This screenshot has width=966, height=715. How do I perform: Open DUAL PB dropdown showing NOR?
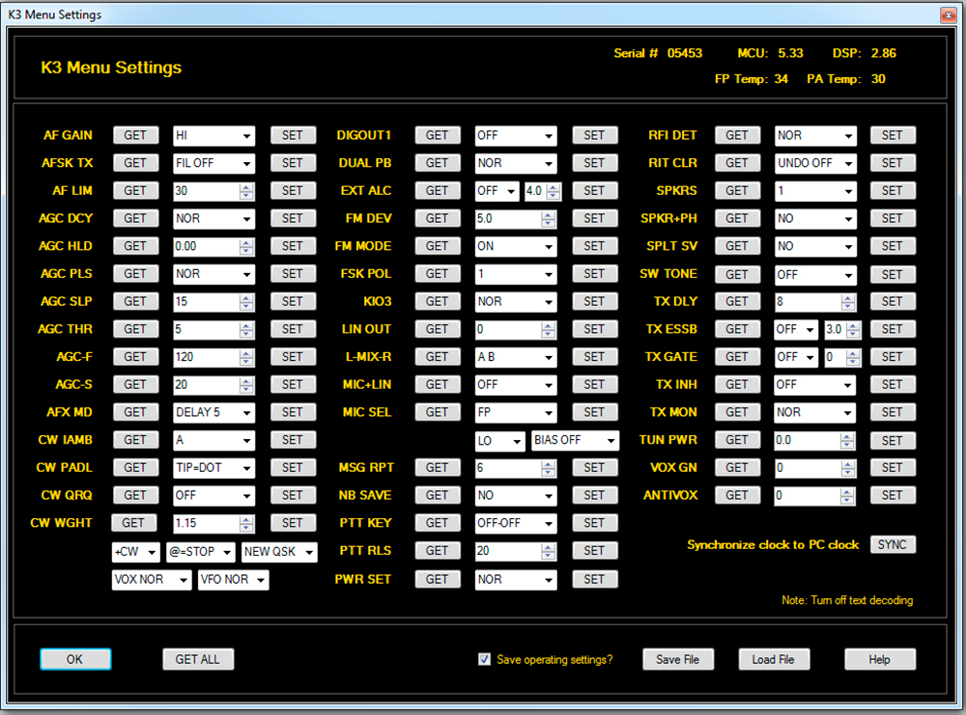tap(516, 163)
